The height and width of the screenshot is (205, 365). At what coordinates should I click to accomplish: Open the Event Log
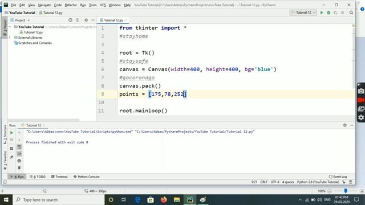(x=338, y=177)
